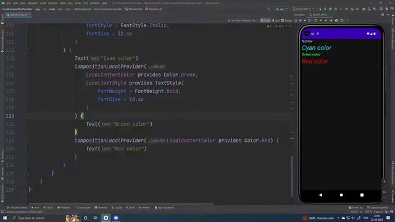Open the App Inspection tool window

[x=164, y=208]
